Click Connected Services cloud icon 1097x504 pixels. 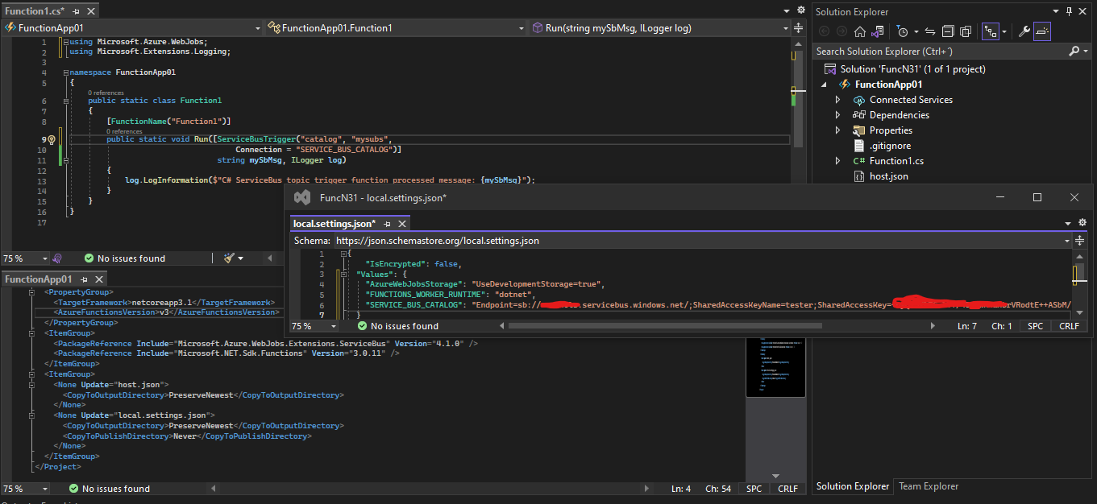[x=859, y=100]
